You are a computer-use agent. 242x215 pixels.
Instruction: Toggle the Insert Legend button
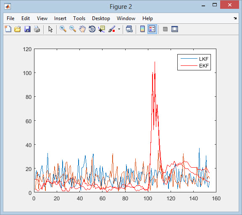152,29
